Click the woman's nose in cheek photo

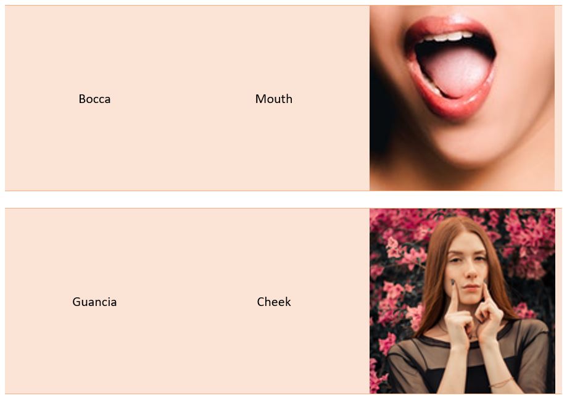[x=468, y=273]
